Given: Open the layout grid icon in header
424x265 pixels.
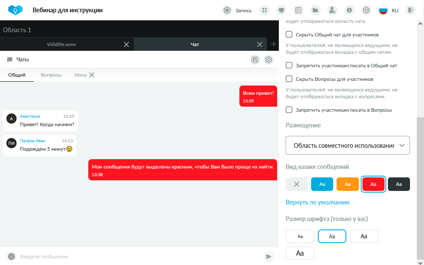Looking at the screenshot, I should pyautogui.click(x=264, y=10).
